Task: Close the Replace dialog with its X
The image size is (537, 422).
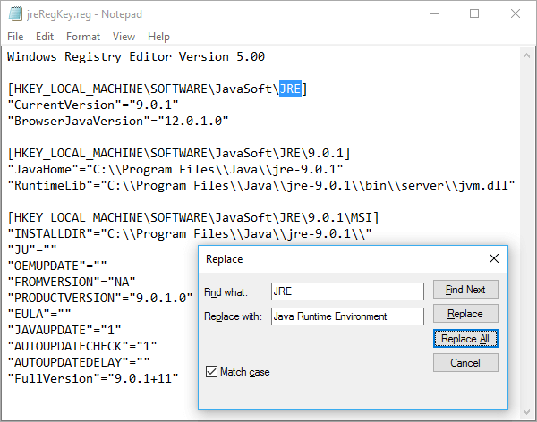Action: coord(494,258)
